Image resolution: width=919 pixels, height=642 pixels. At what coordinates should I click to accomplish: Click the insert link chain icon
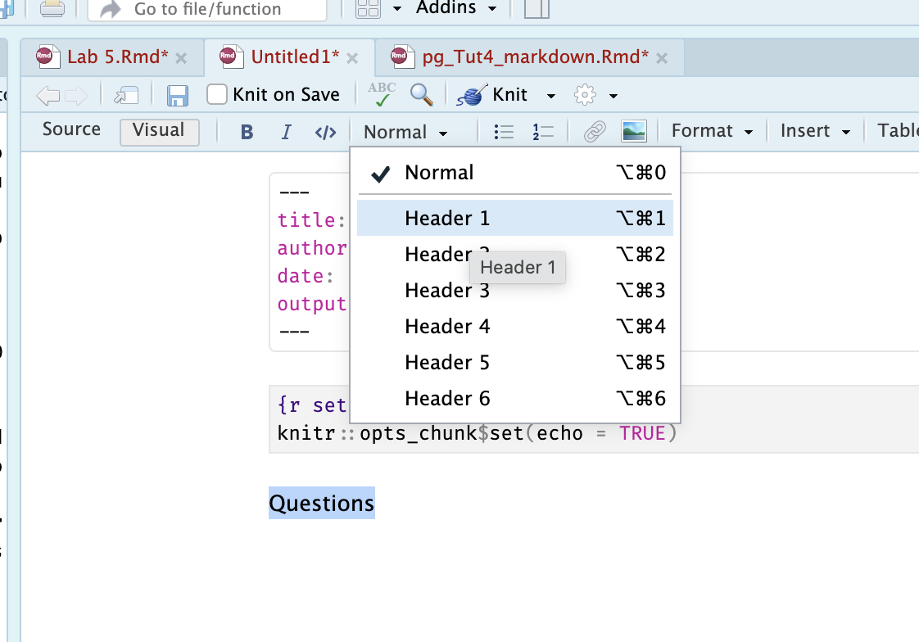click(595, 132)
